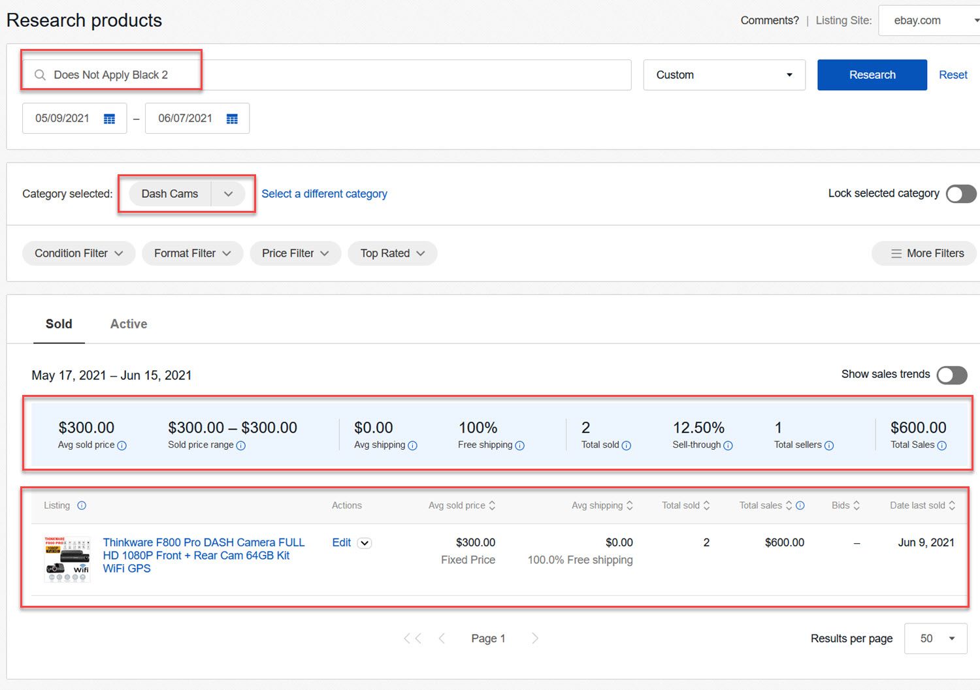Click the Total sellers info icon
Viewport: 980px width, 690px height.
(828, 445)
